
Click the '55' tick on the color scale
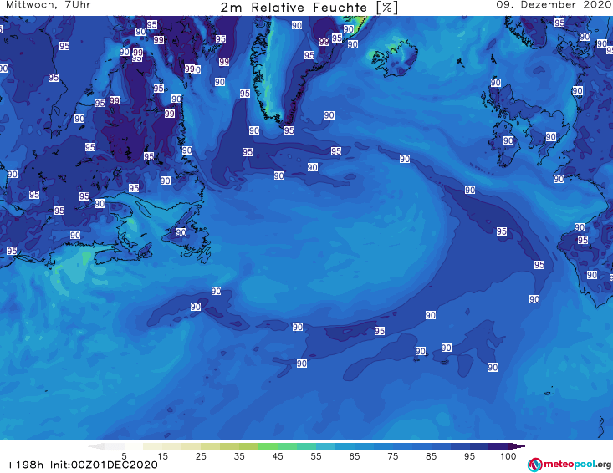point(316,456)
